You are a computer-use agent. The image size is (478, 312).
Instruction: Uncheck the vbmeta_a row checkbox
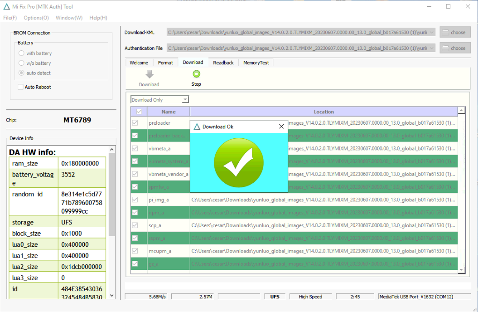[x=135, y=148]
